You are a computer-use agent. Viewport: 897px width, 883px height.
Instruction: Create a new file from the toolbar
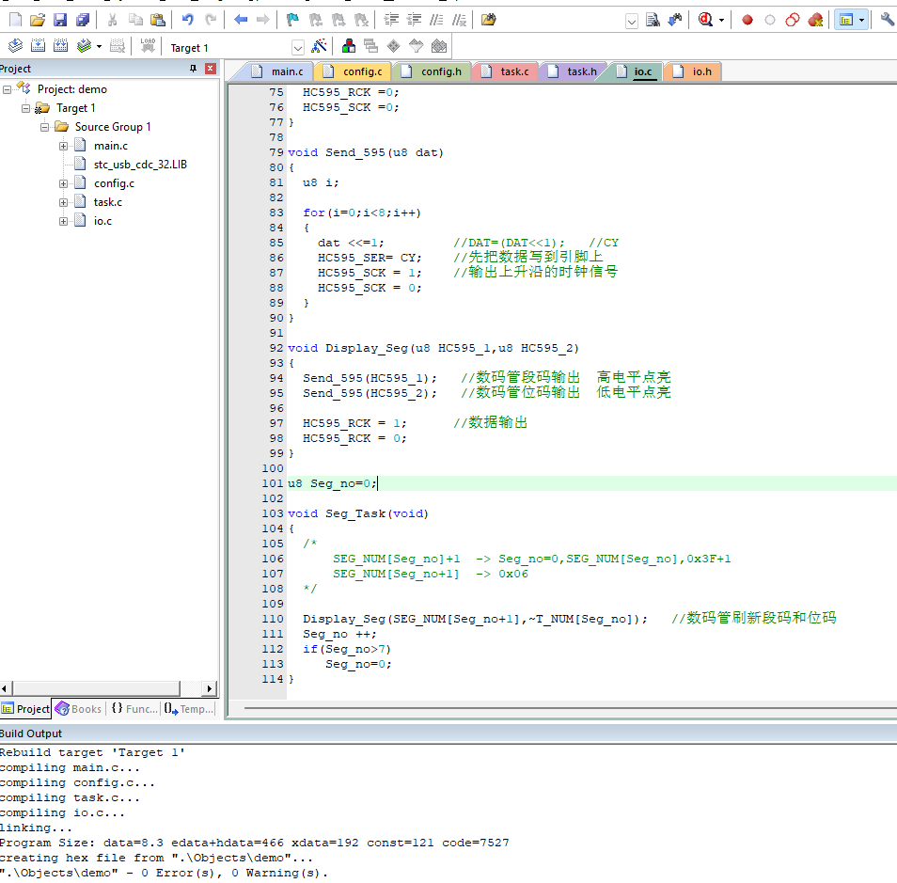[15, 20]
